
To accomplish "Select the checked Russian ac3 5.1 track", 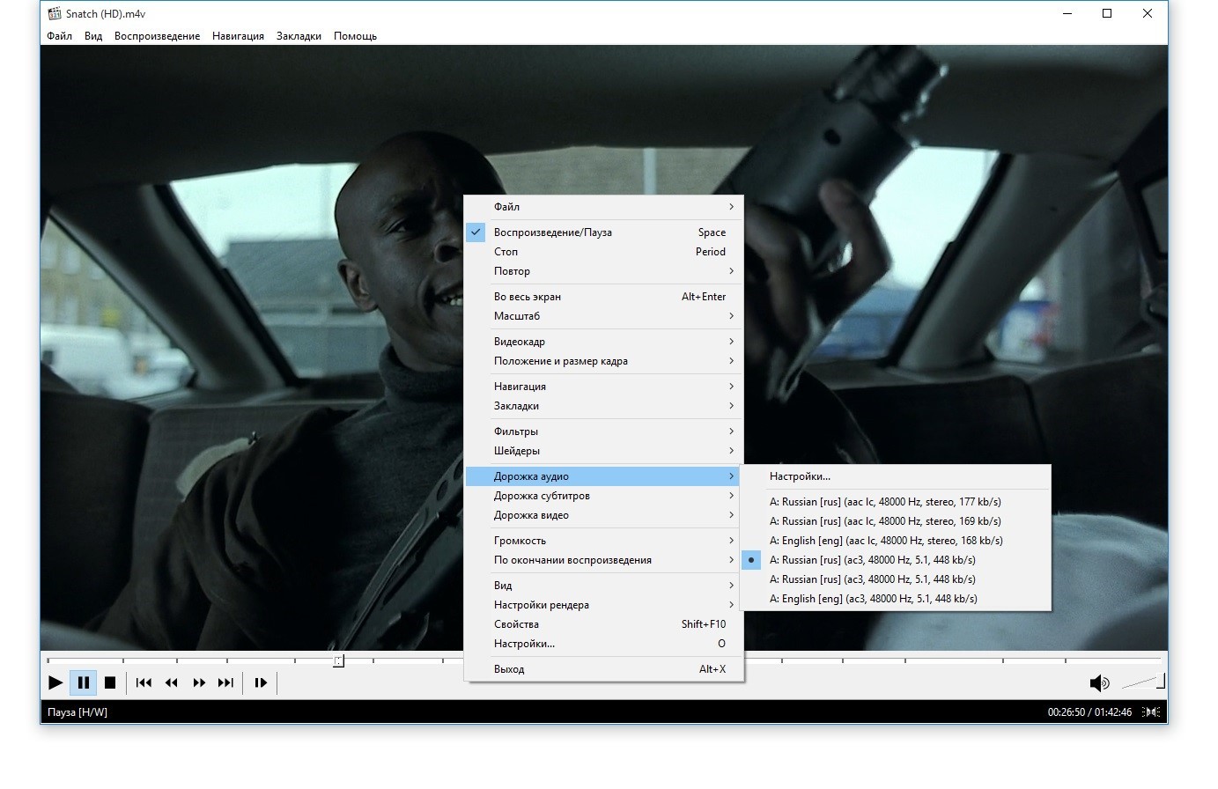I will click(896, 560).
